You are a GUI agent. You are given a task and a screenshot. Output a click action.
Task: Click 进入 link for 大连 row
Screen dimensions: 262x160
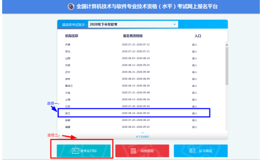[x=195, y=93]
